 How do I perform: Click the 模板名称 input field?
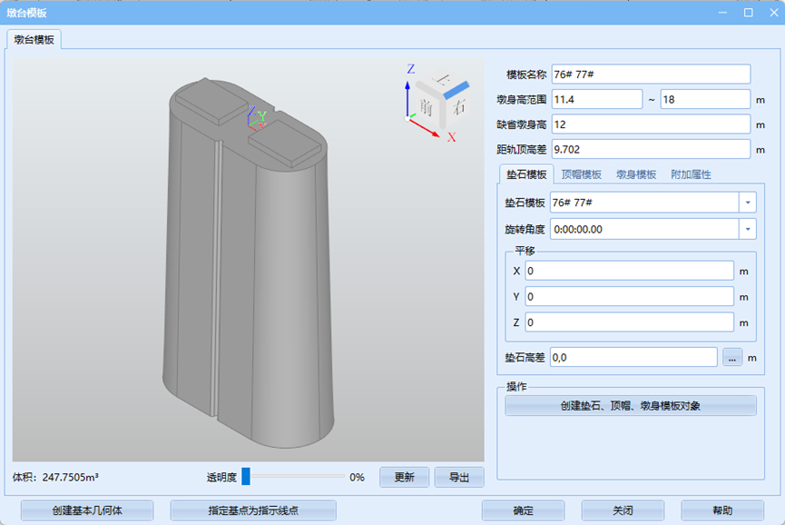650,74
